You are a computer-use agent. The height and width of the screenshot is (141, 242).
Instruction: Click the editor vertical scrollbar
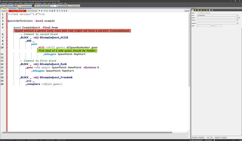point(189,50)
